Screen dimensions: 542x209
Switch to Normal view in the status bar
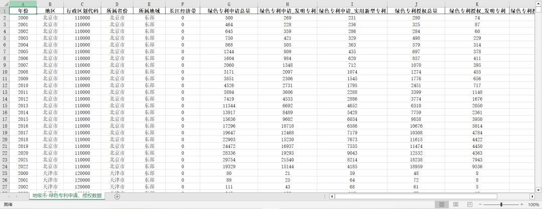point(442,204)
